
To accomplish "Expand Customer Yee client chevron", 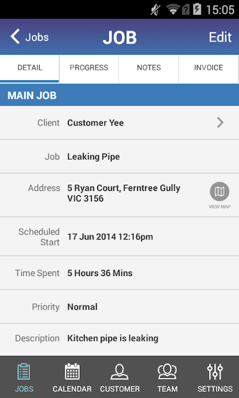I will click(x=220, y=123).
